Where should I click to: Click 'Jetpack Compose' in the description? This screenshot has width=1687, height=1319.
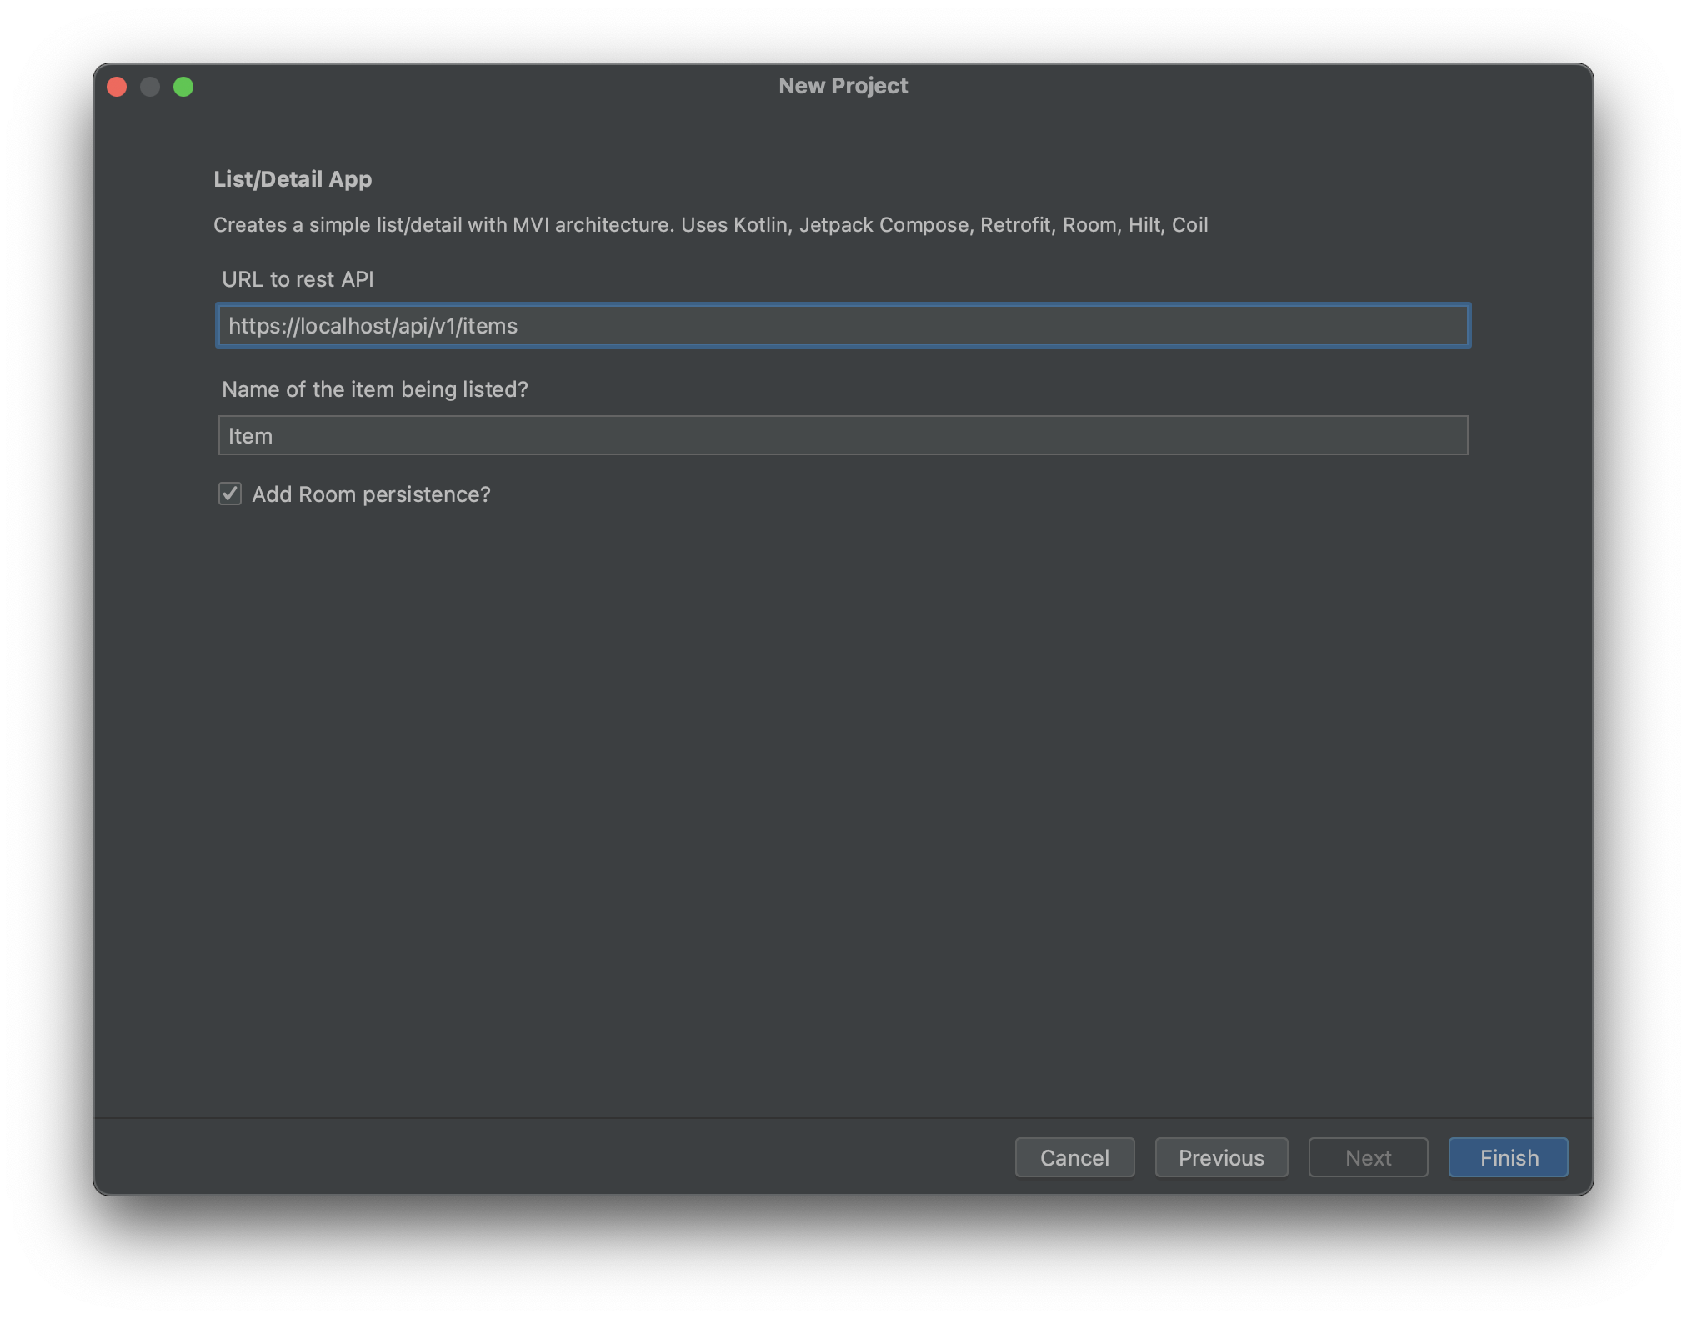pos(884,225)
